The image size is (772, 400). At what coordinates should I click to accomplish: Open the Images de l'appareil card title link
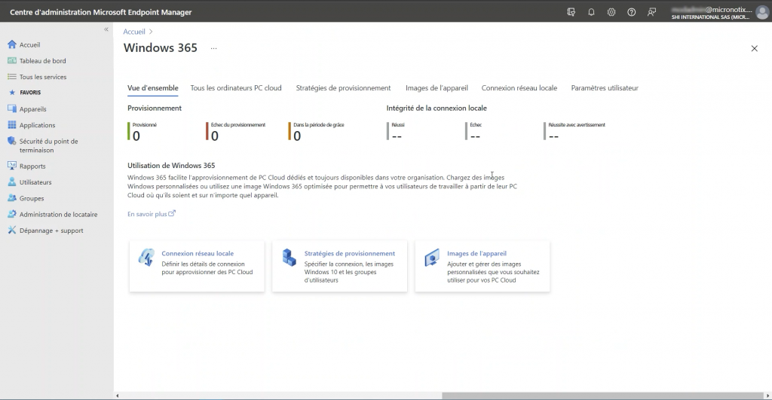tap(476, 253)
